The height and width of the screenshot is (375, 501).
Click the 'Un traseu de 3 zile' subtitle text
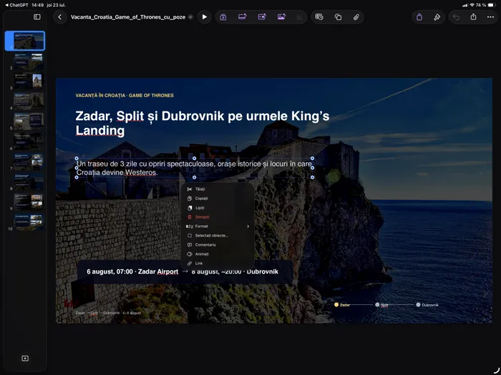(x=194, y=168)
